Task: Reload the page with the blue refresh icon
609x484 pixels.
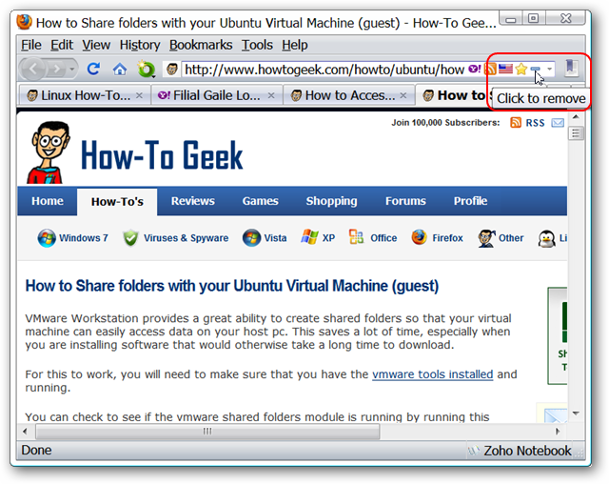Action: (x=93, y=70)
